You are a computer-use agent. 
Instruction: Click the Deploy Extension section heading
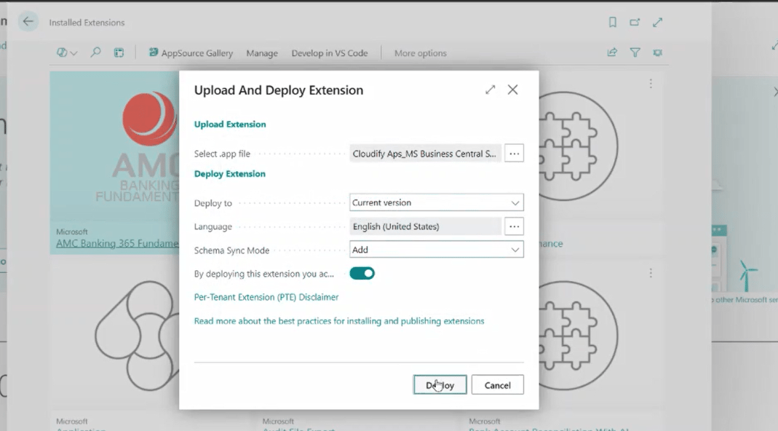(230, 174)
